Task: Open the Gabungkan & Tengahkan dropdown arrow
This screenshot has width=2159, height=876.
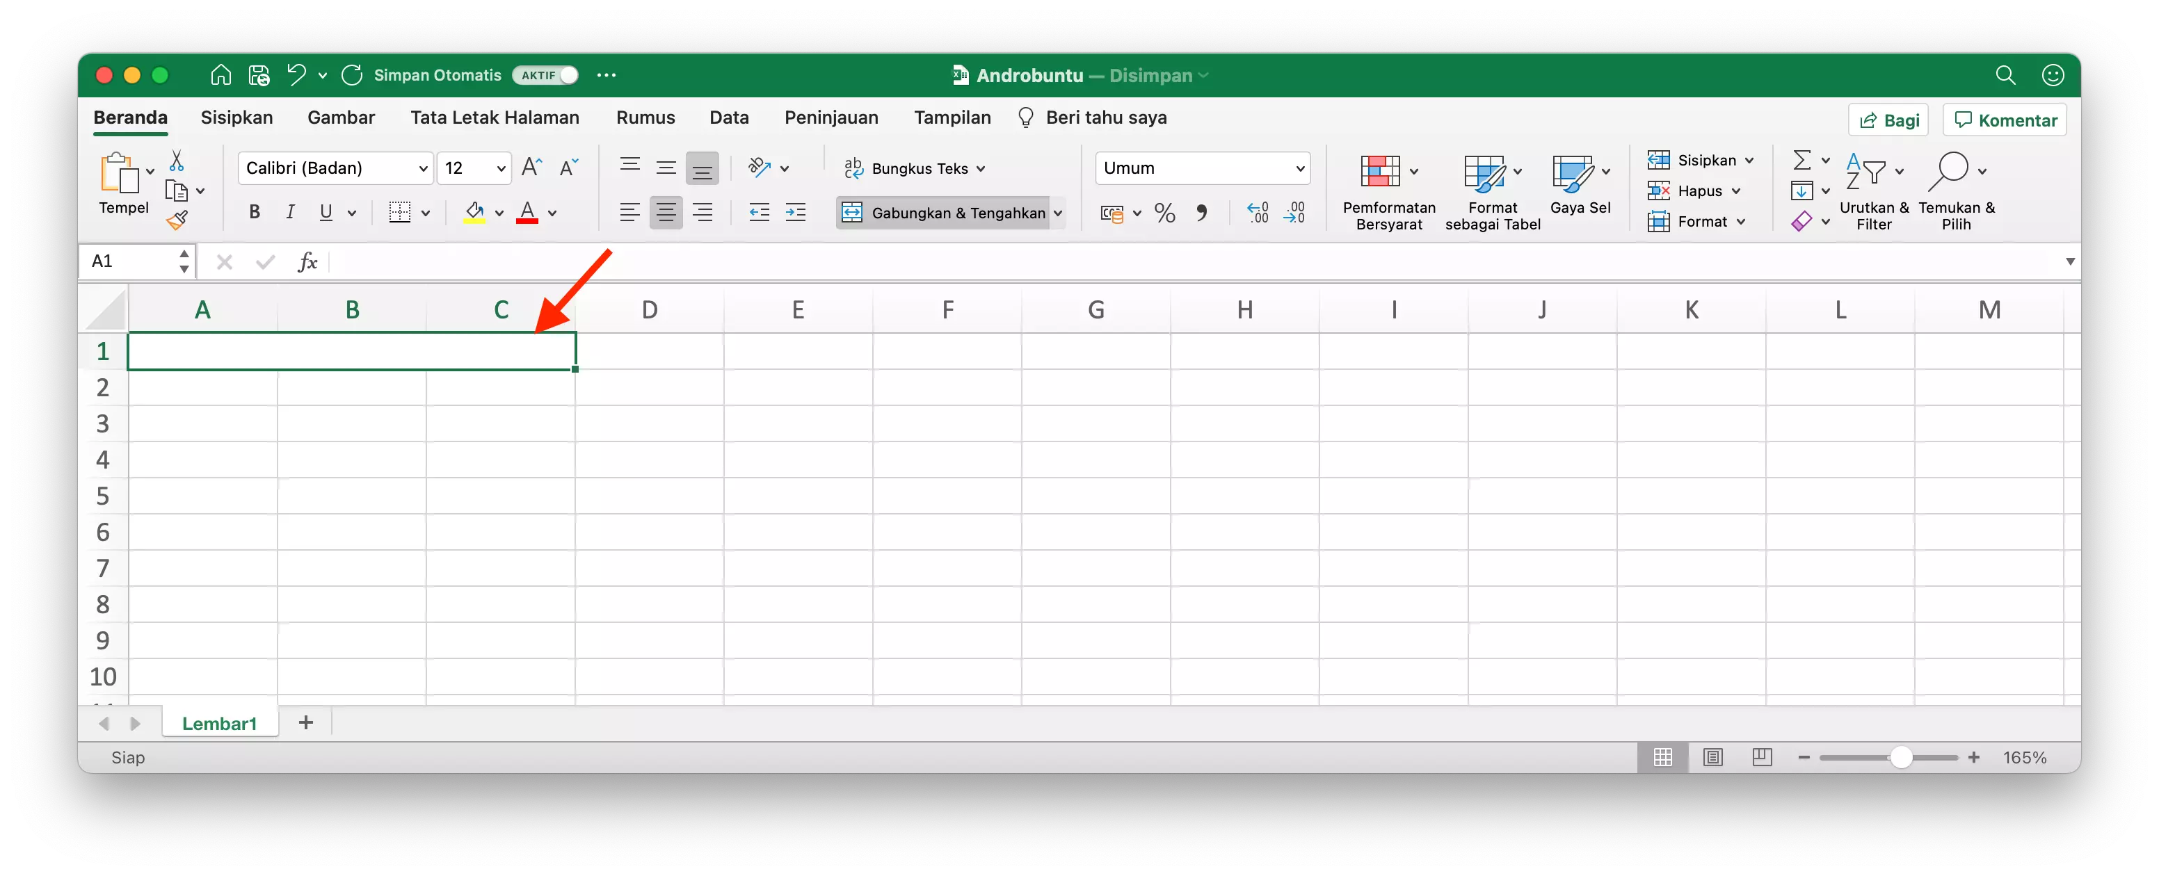Action: pos(1059,213)
